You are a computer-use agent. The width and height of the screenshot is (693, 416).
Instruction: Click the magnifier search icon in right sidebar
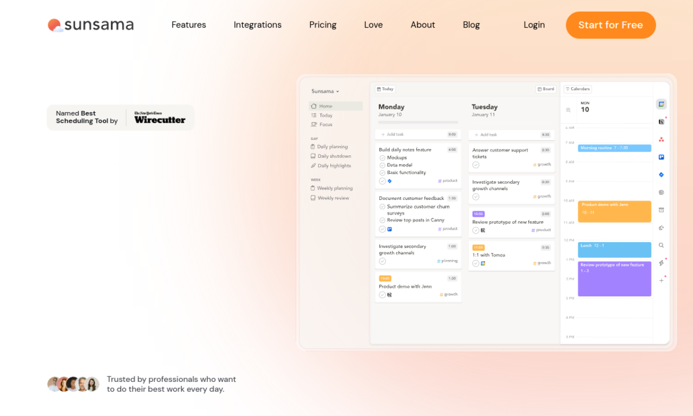click(x=661, y=245)
